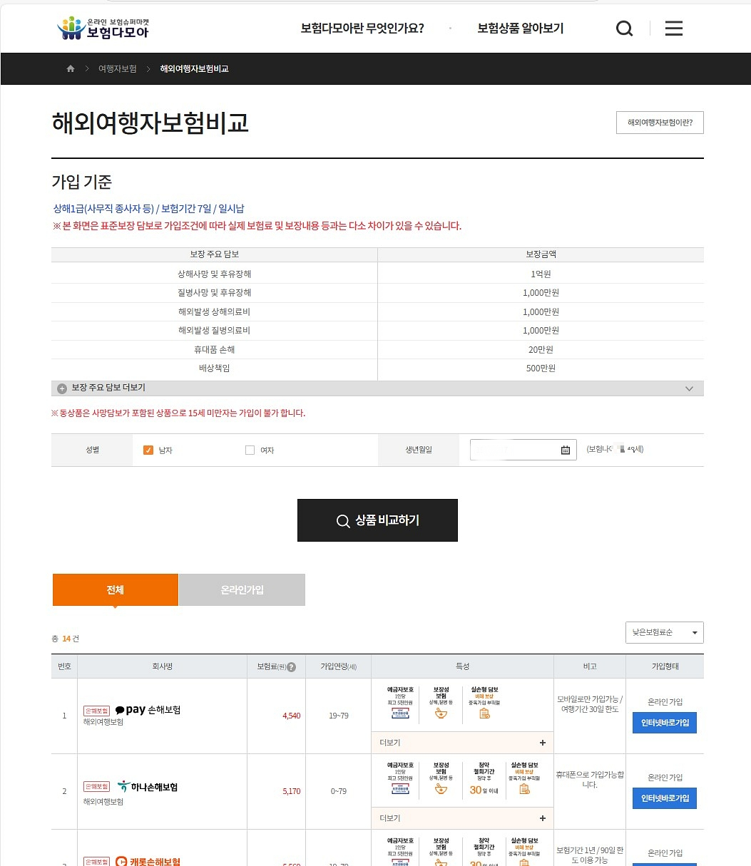Click the 특성 column header
751x866 pixels.
point(462,666)
